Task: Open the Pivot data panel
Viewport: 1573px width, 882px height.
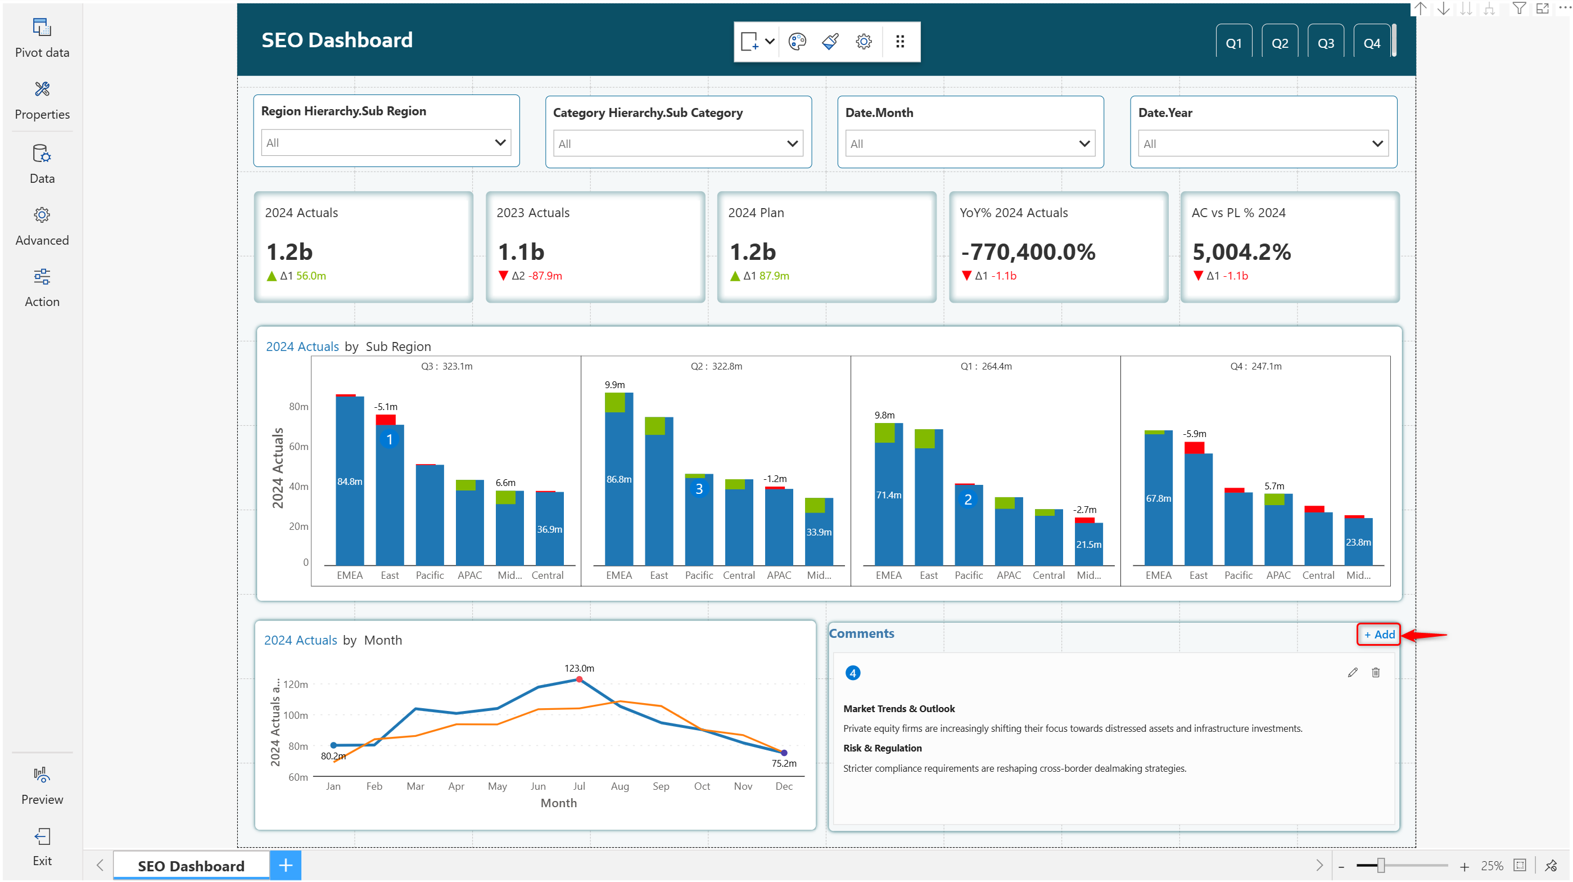Action: [42, 38]
